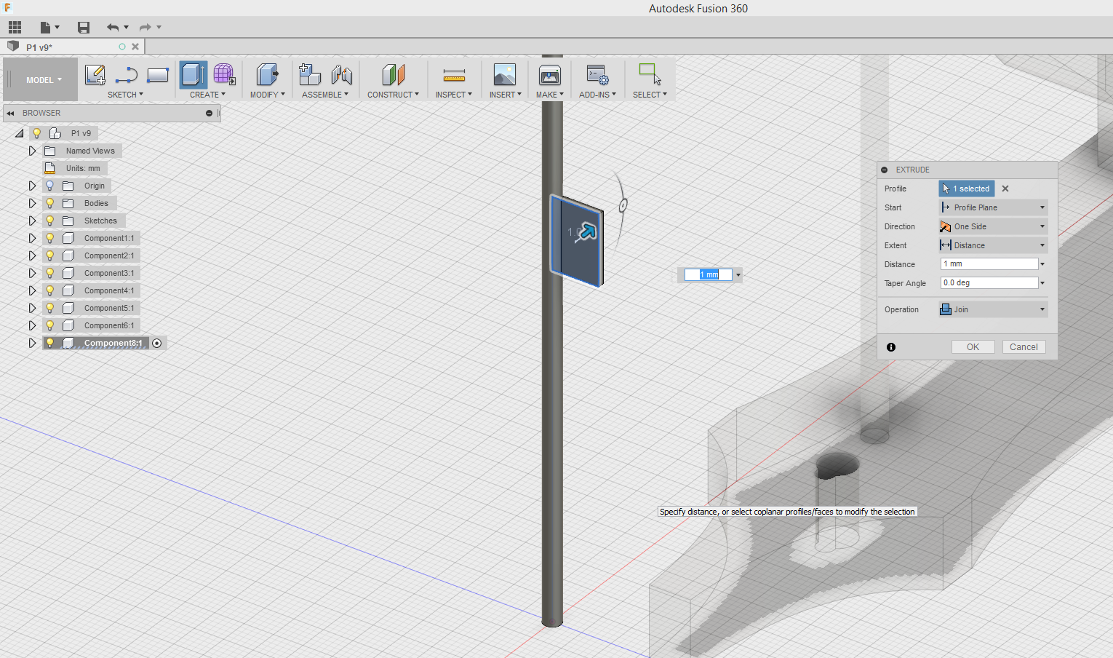Open the CONSTRUCT menu
The height and width of the screenshot is (658, 1113).
(x=393, y=95)
